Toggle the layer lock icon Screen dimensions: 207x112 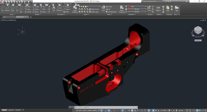click(84, 7)
